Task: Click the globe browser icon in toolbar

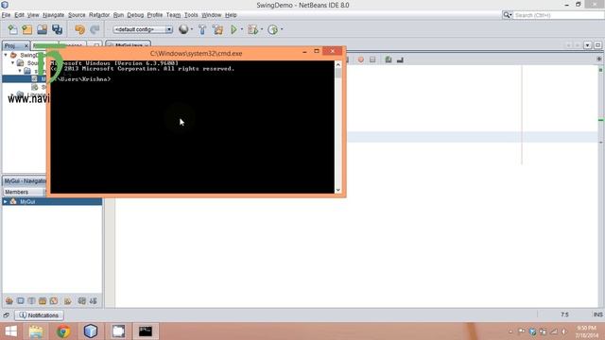Action: (x=183, y=29)
